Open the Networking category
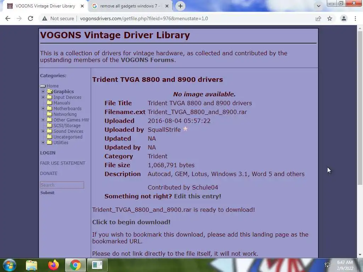Image resolution: width=363 pixels, height=272 pixels. 65,114
